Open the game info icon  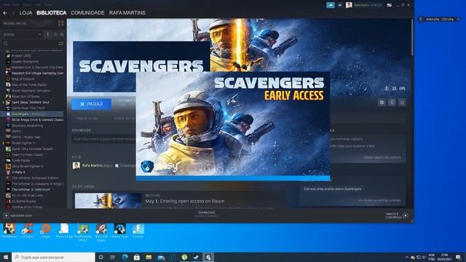pyautogui.click(x=392, y=103)
